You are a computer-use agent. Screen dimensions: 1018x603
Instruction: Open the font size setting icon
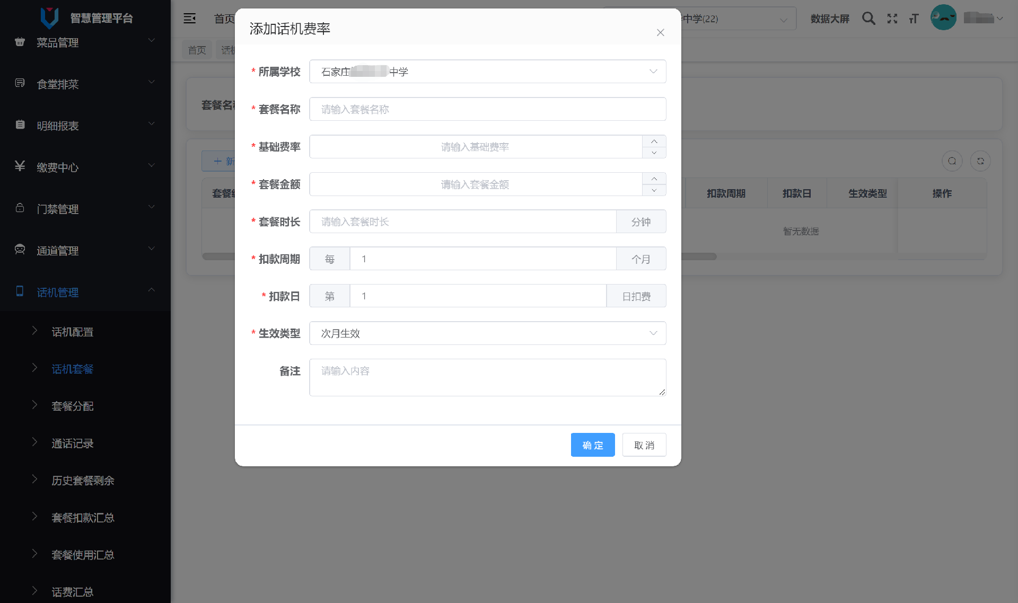click(x=914, y=19)
